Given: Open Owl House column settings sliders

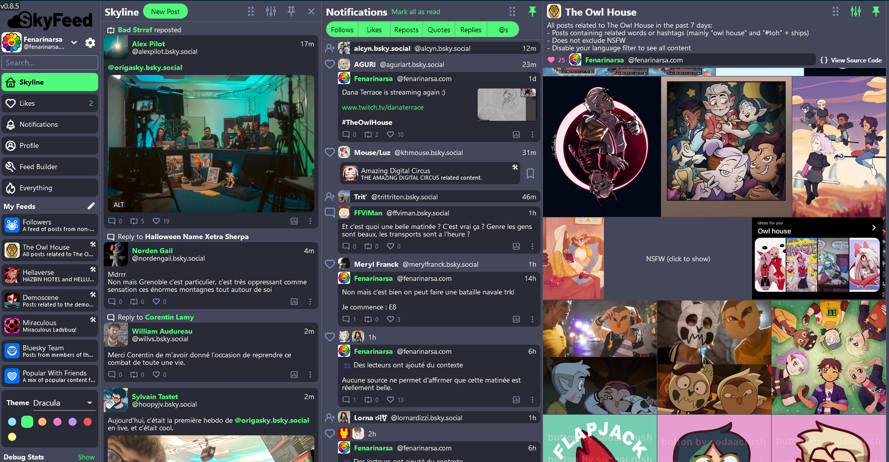Looking at the screenshot, I should click(x=856, y=12).
